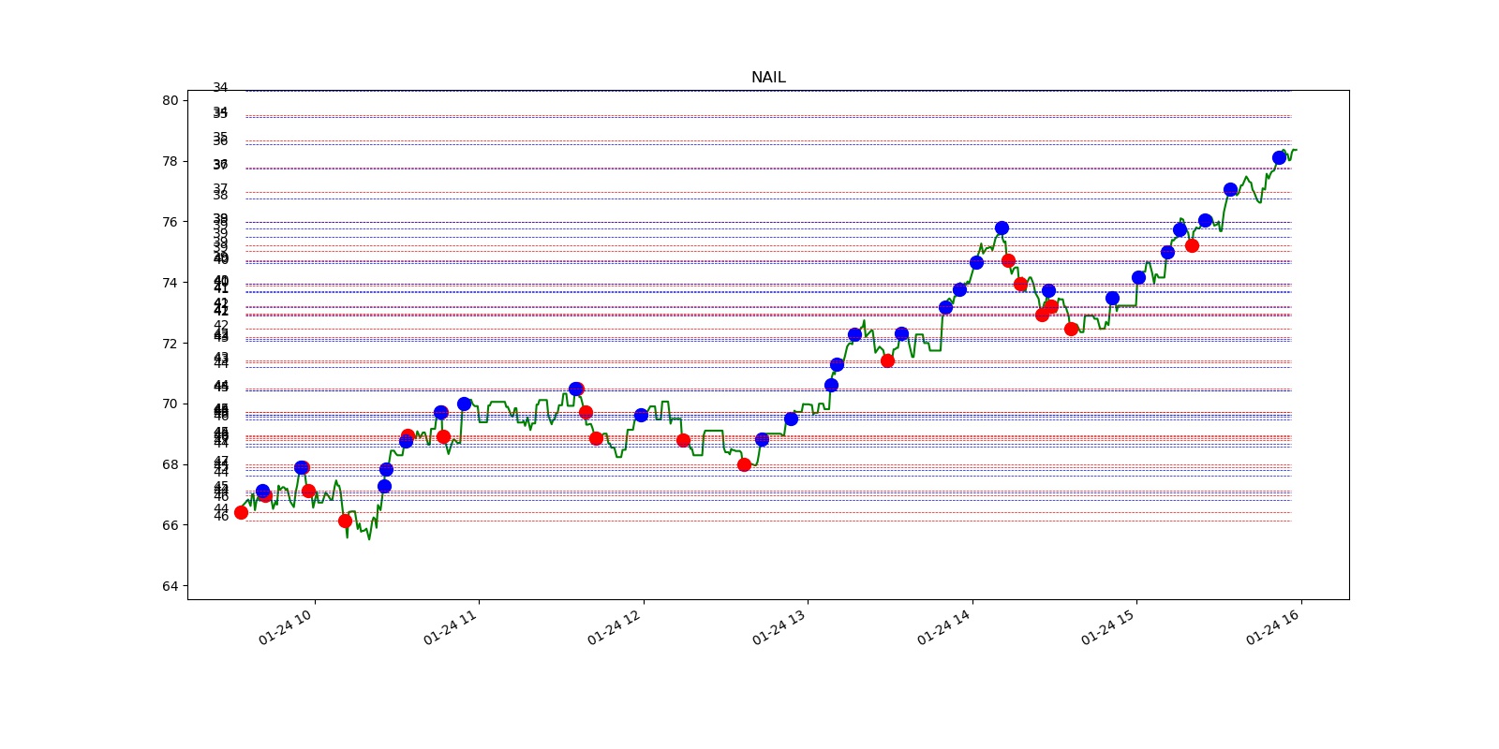Select the y-axis tick label 70
This screenshot has width=1499, height=749.
point(170,404)
